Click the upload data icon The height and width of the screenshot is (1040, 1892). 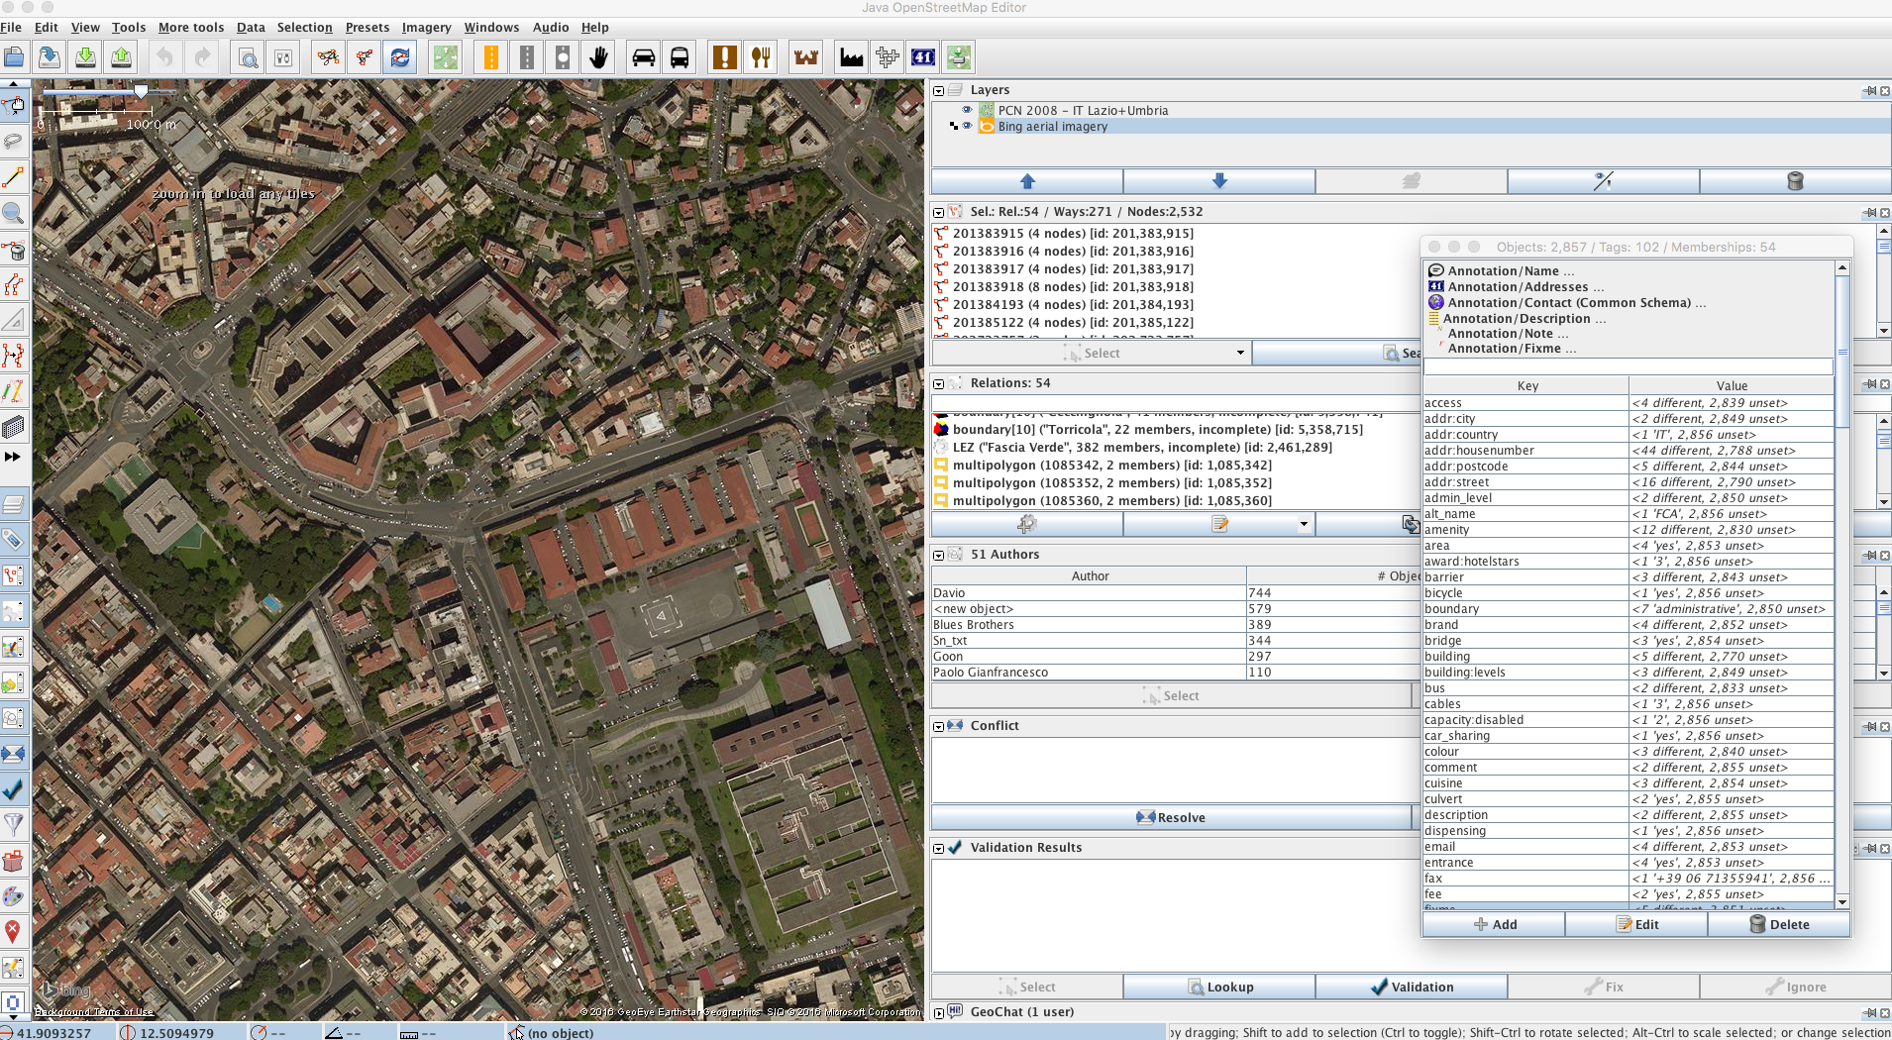coord(121,57)
